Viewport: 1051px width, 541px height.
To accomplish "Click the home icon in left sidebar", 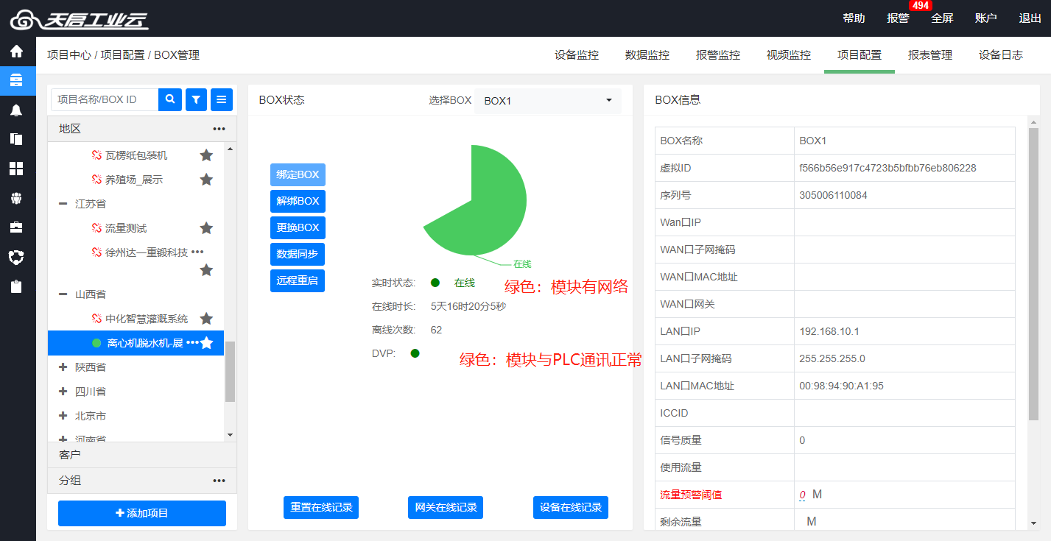I will point(16,52).
